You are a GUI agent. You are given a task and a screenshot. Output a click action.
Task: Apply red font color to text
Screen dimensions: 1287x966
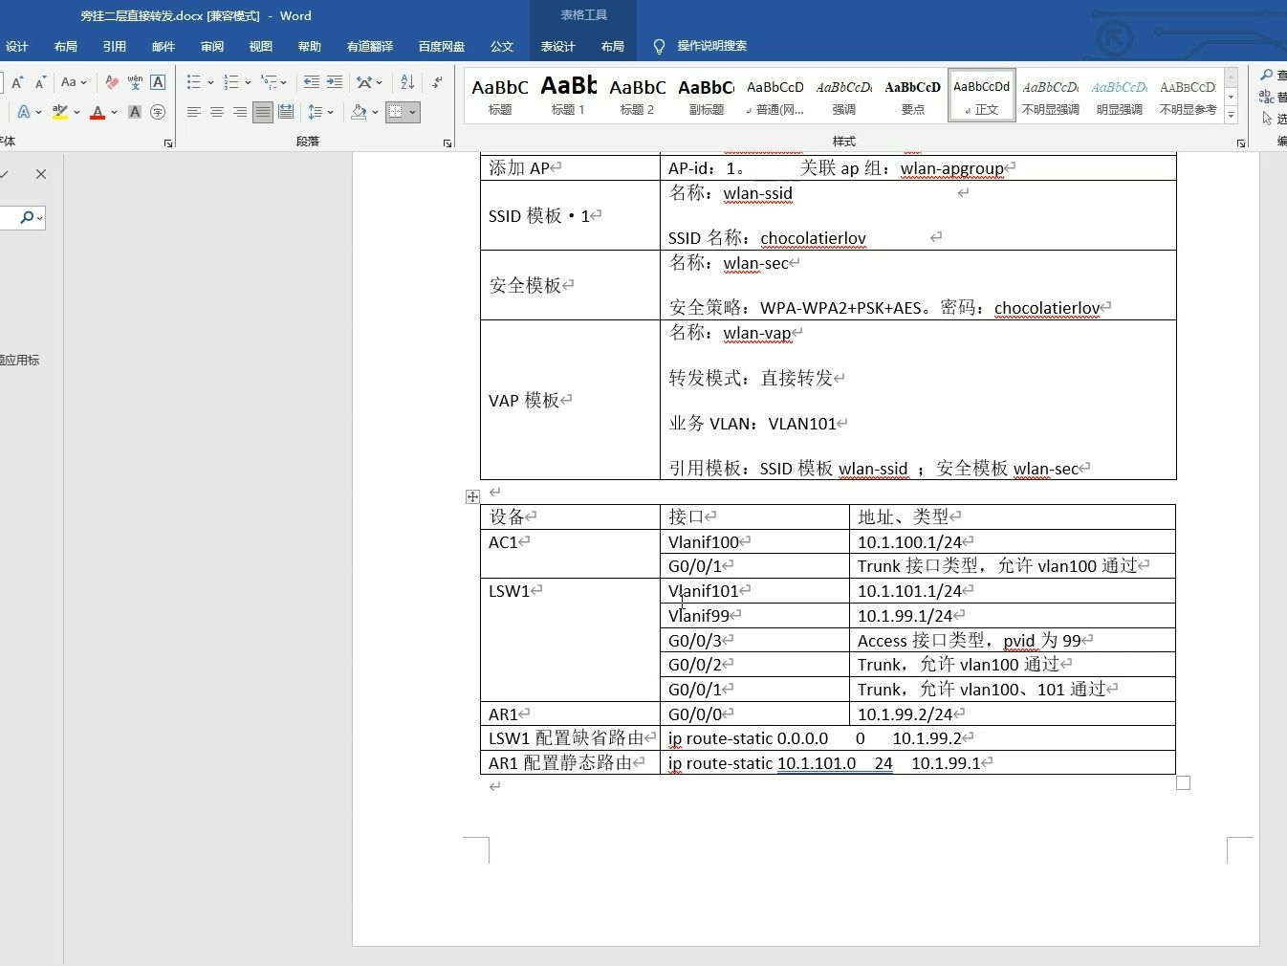pyautogui.click(x=97, y=113)
